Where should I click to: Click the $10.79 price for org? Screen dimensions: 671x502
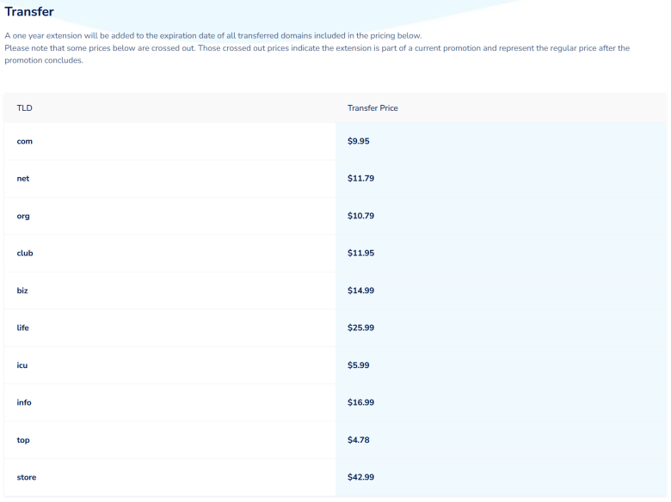pos(360,217)
